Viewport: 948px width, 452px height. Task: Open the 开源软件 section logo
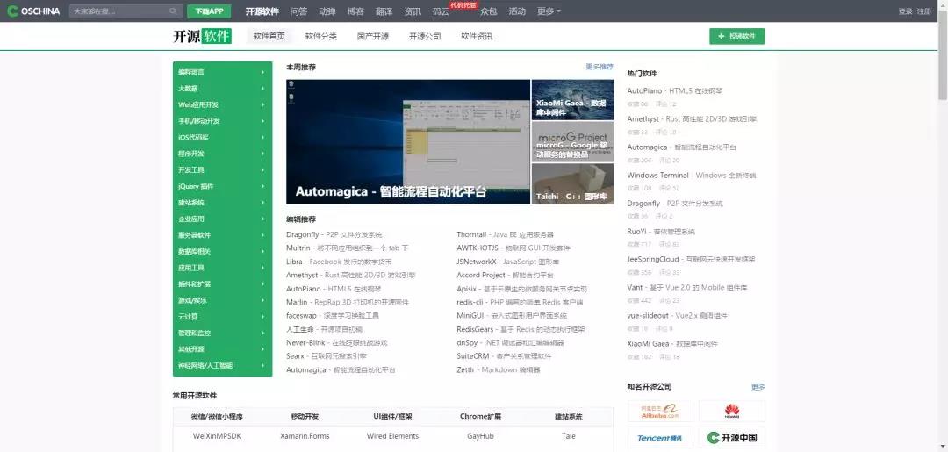[x=202, y=36]
